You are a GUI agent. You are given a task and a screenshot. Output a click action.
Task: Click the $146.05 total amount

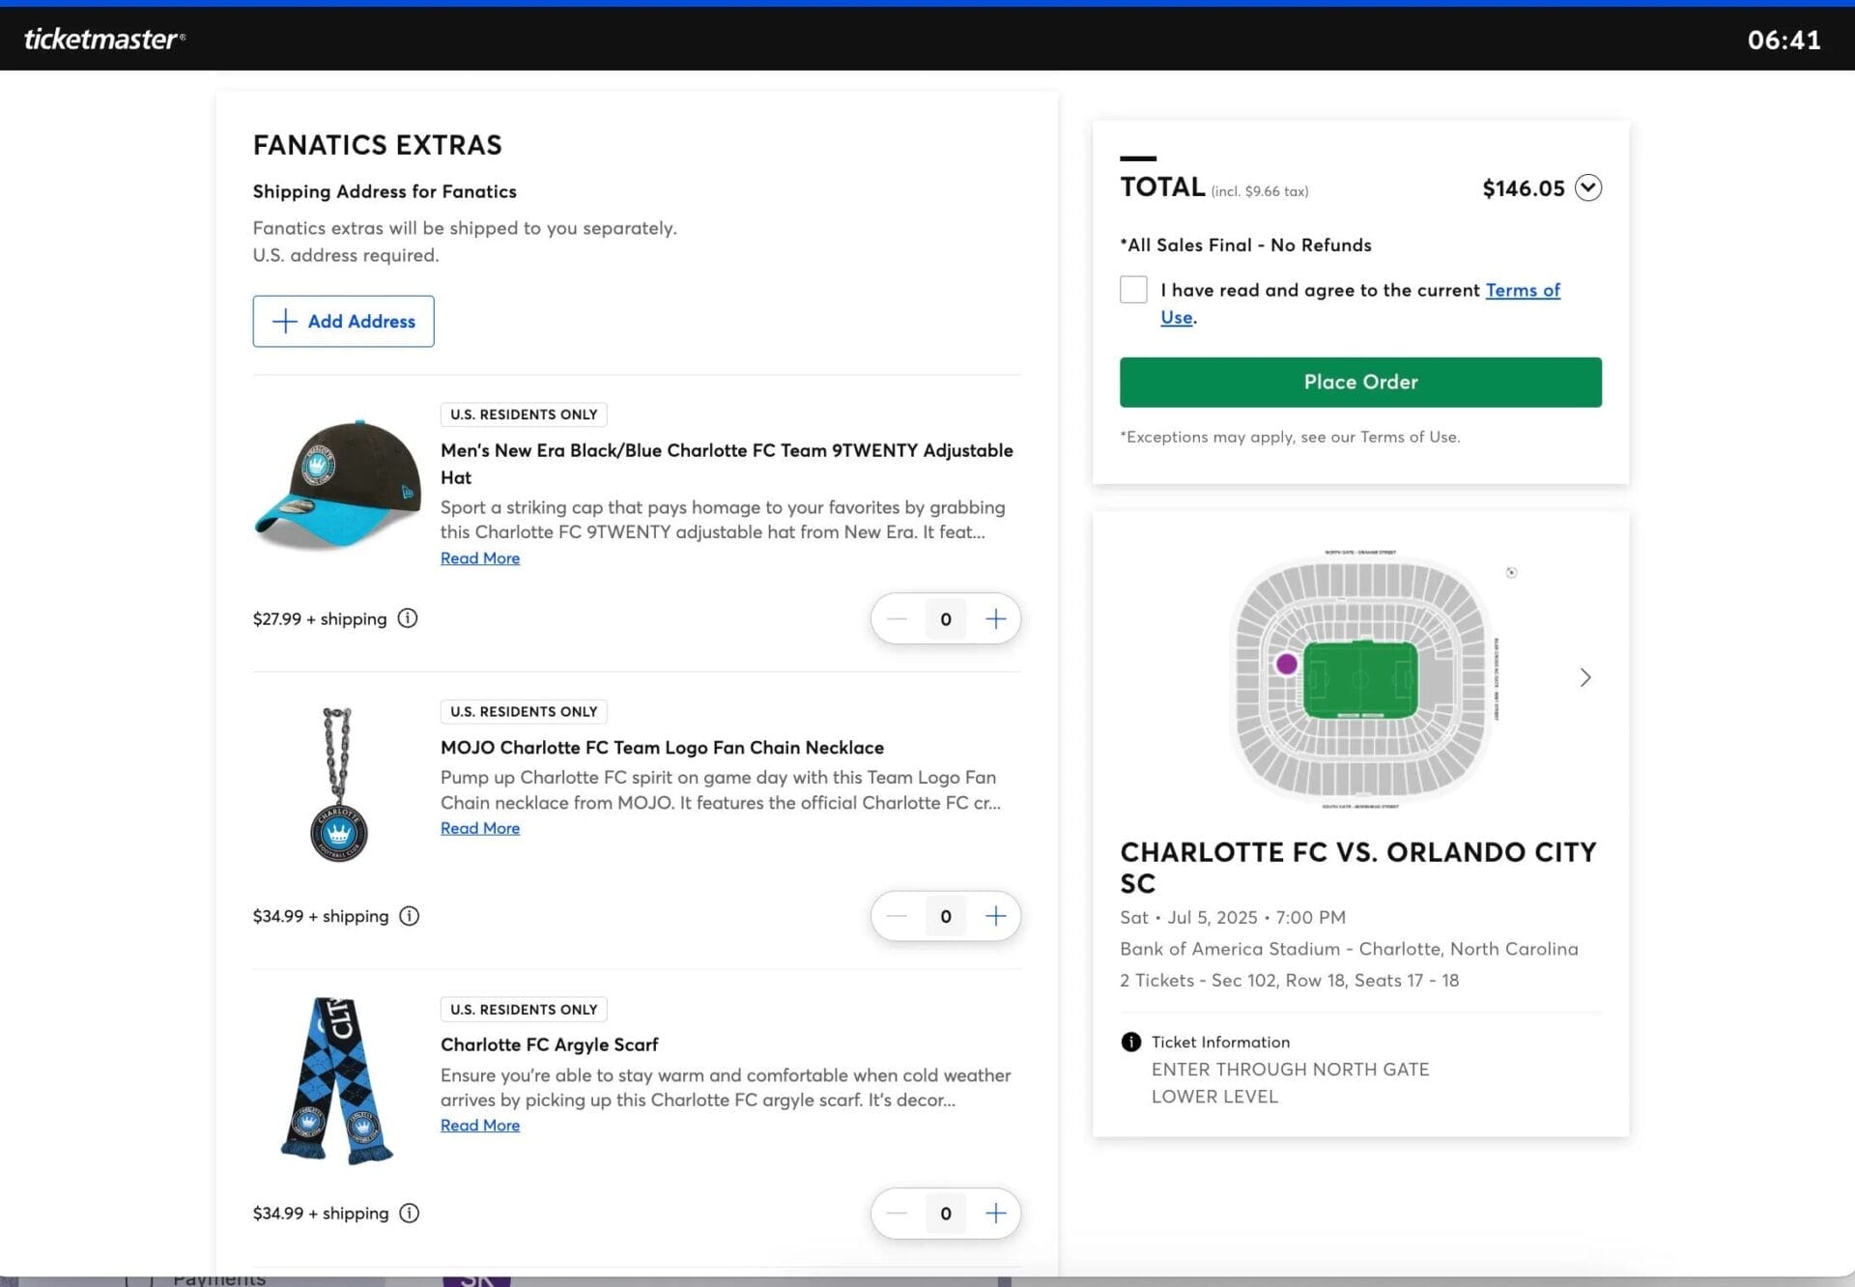[x=1524, y=188]
